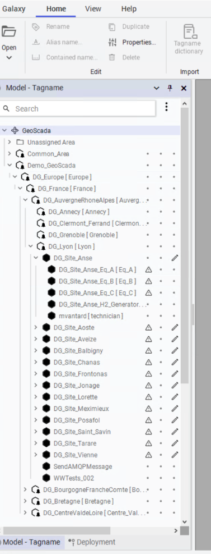Close the Model - Tagname panel

coord(184,88)
